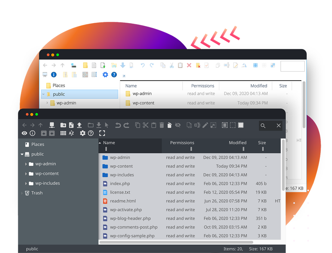Expand the Trash node in dark sidebar

point(22,193)
